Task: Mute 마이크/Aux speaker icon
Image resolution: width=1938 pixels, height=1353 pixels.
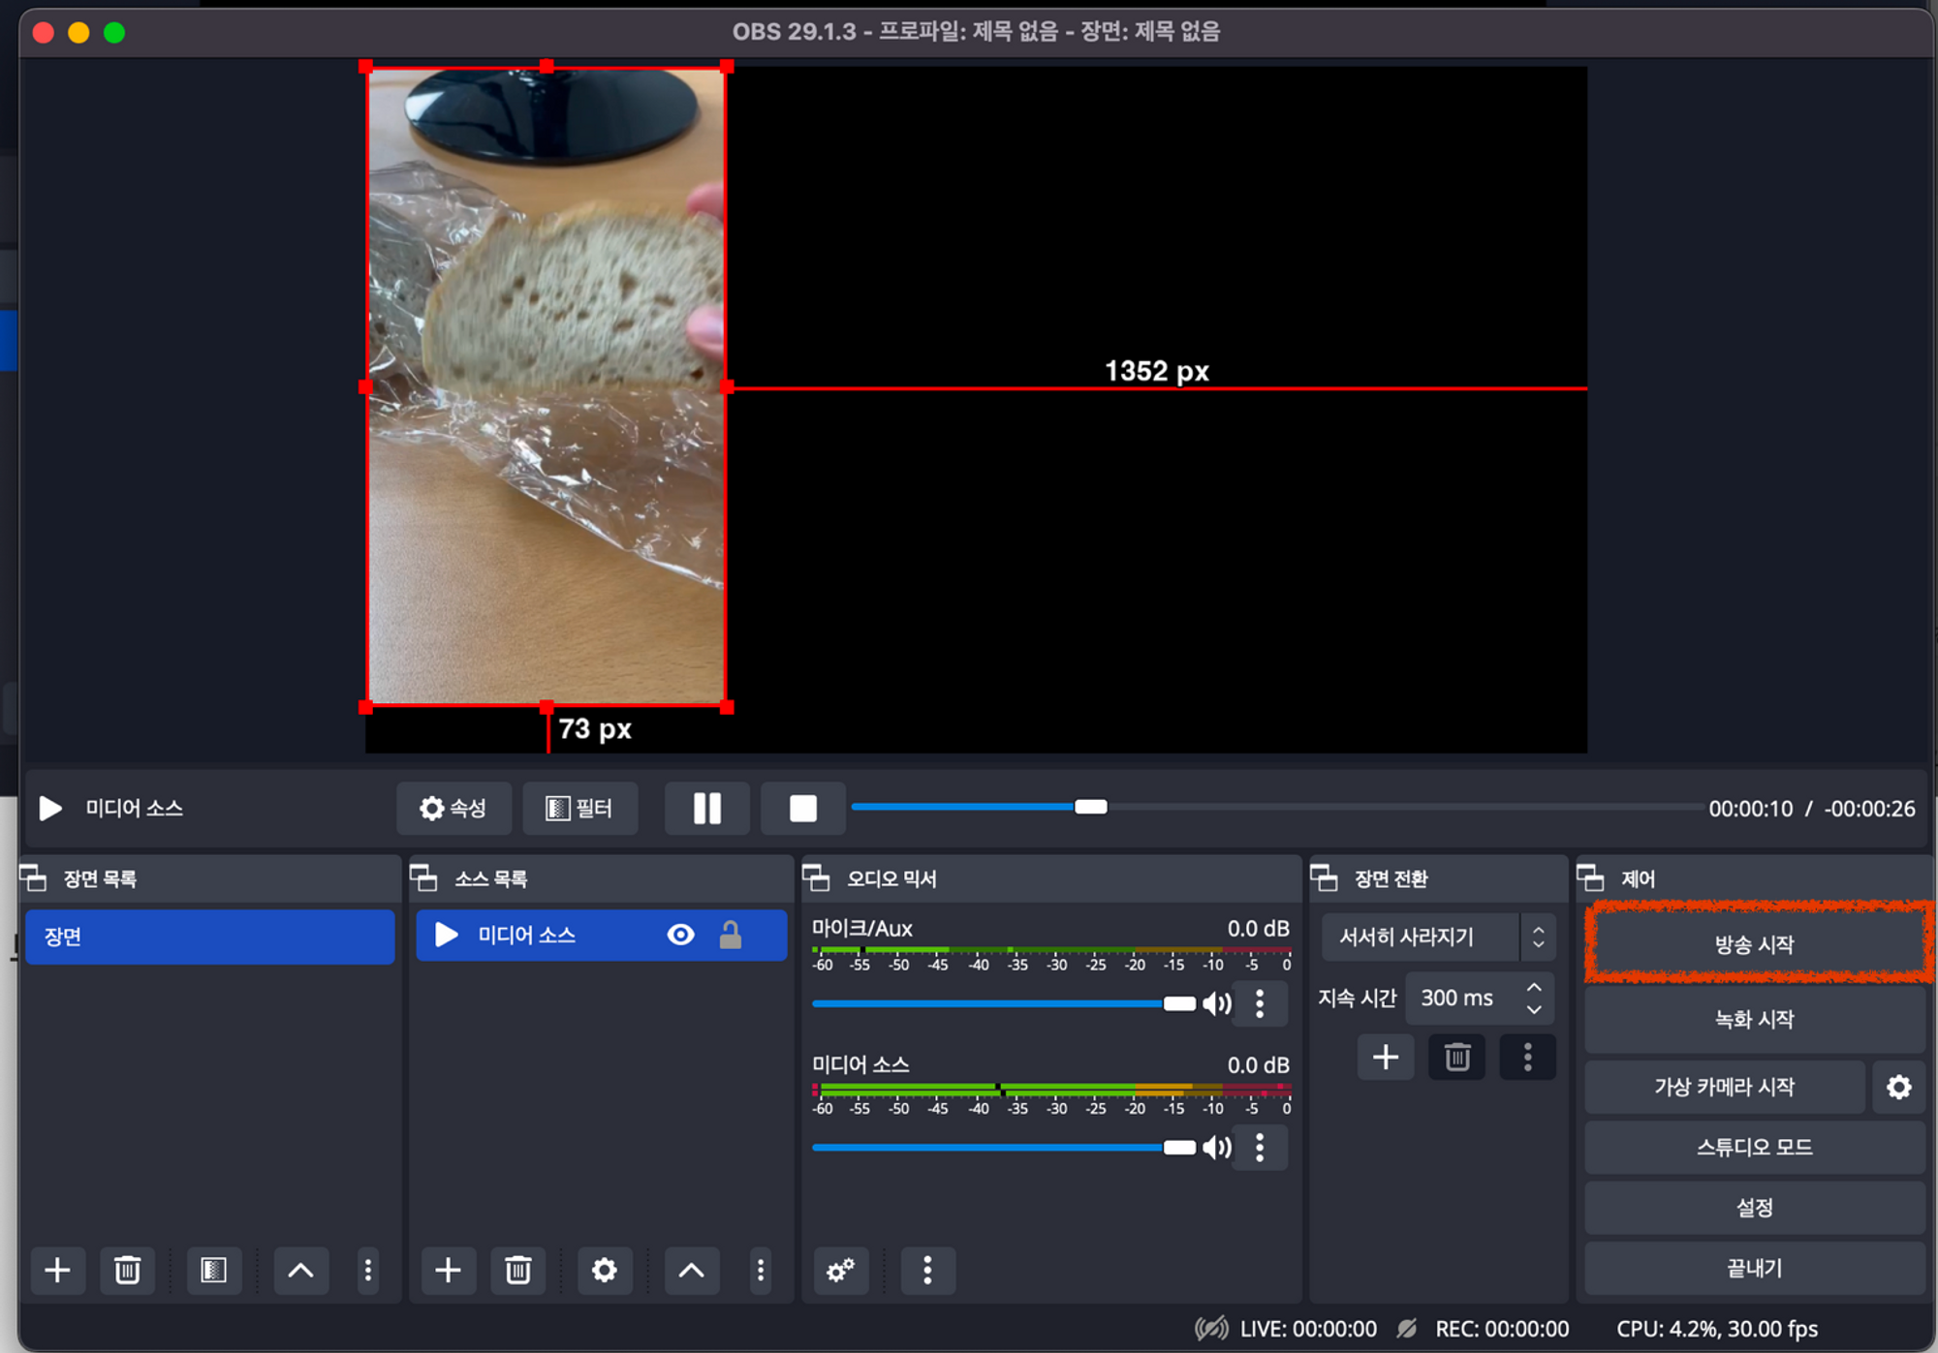Action: pyautogui.click(x=1217, y=1003)
